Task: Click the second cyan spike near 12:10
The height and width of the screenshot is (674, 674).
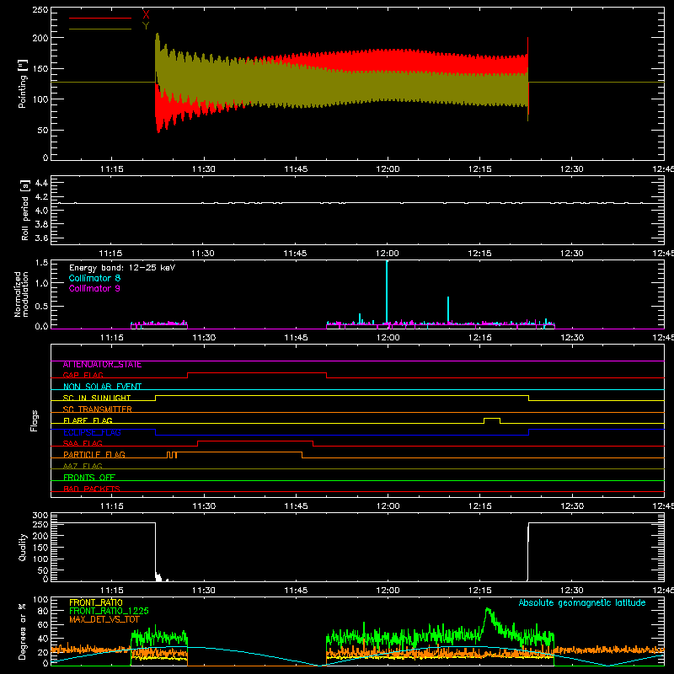Action: point(448,309)
